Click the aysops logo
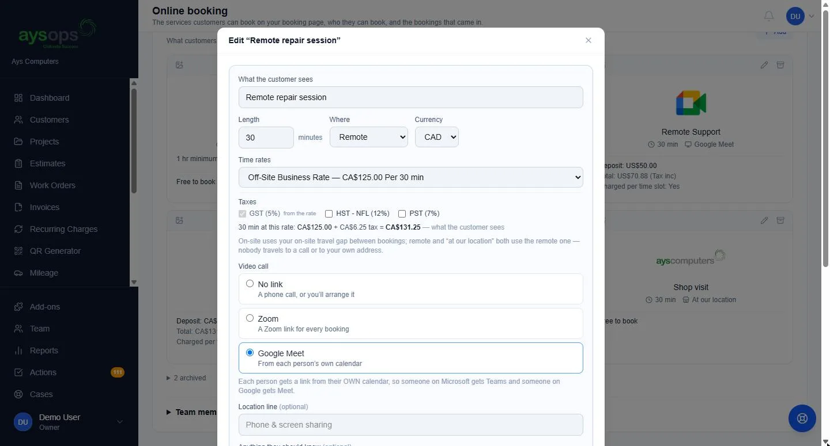The image size is (830, 446). click(57, 34)
